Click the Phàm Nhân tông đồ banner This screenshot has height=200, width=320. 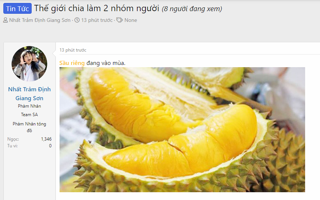[x=29, y=127]
